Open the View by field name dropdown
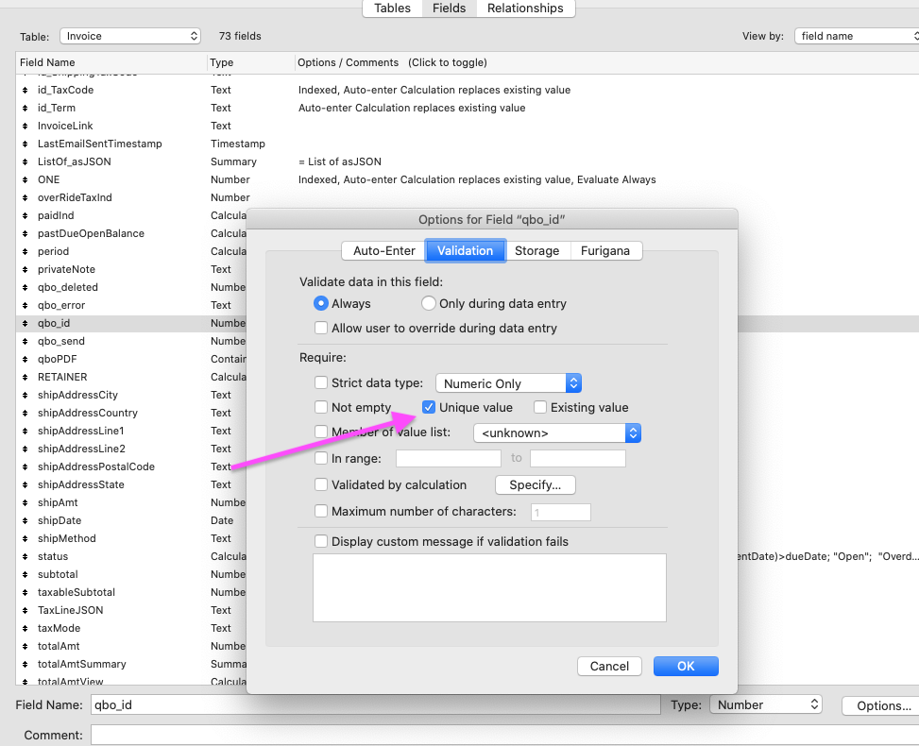This screenshot has height=746, width=919. [857, 36]
